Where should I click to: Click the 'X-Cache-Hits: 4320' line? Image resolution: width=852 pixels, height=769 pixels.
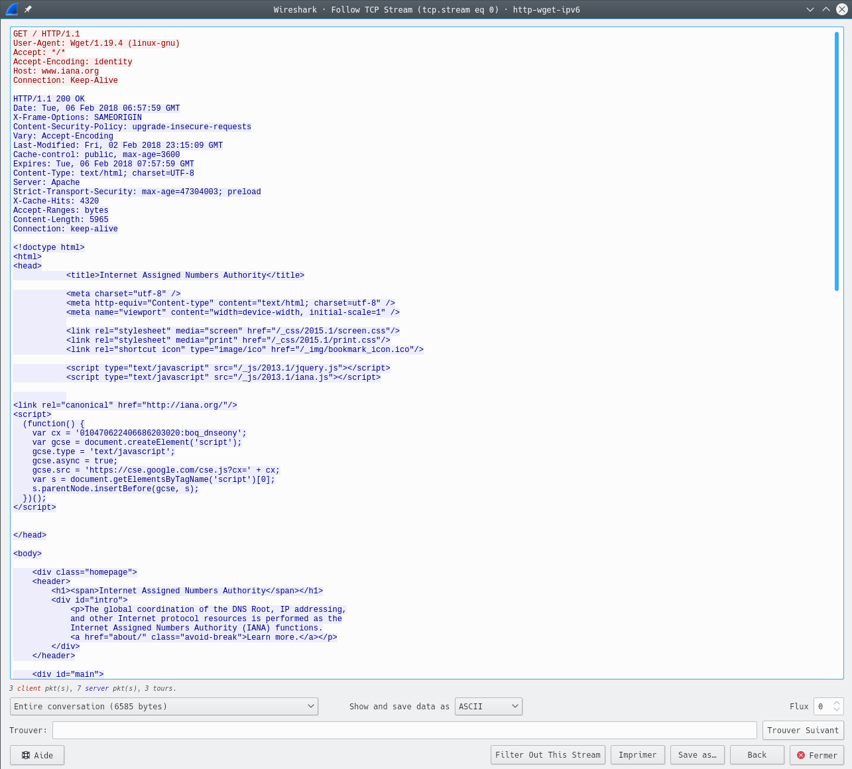click(56, 201)
